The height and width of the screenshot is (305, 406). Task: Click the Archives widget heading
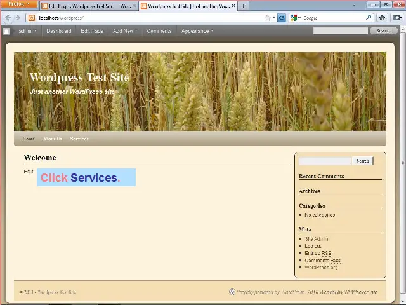pos(310,191)
